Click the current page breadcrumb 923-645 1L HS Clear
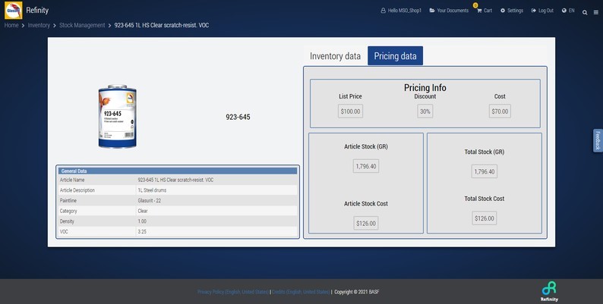This screenshot has width=603, height=304. 162,25
